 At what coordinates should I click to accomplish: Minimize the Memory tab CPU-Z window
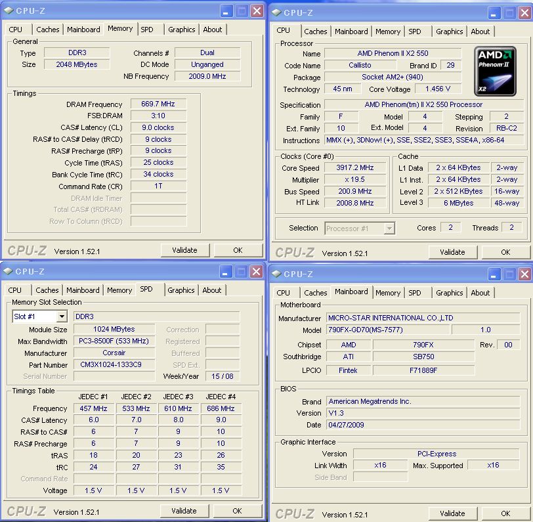225,11
